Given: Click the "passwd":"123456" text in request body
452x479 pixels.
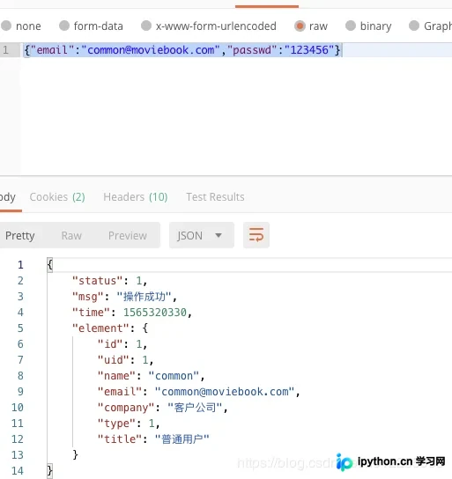Looking at the screenshot, I should (280, 50).
